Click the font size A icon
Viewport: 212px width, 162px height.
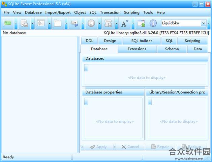pos(125,23)
